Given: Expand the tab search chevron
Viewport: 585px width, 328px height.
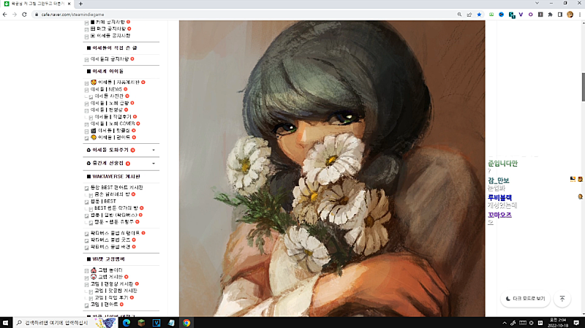Looking at the screenshot, I should [537, 3].
